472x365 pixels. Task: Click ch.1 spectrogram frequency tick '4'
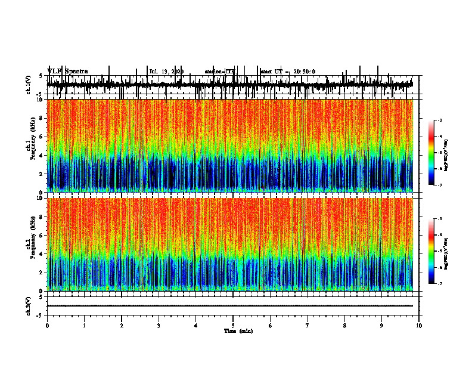(42, 156)
